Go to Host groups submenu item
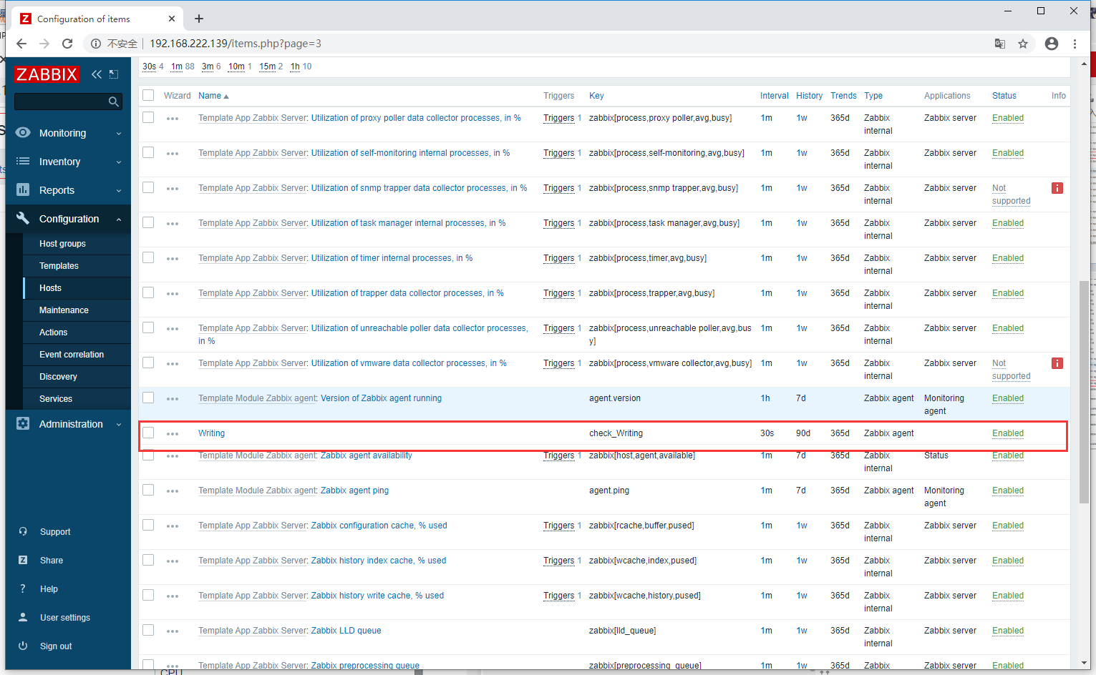 (62, 244)
